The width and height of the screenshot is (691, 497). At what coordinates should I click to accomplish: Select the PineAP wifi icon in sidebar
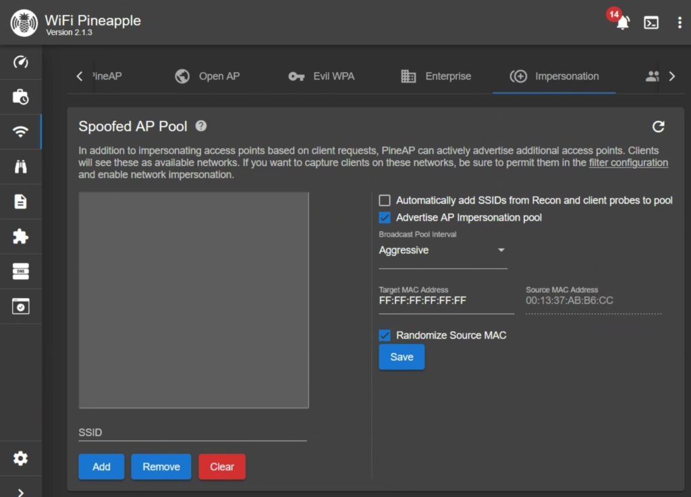point(21,131)
